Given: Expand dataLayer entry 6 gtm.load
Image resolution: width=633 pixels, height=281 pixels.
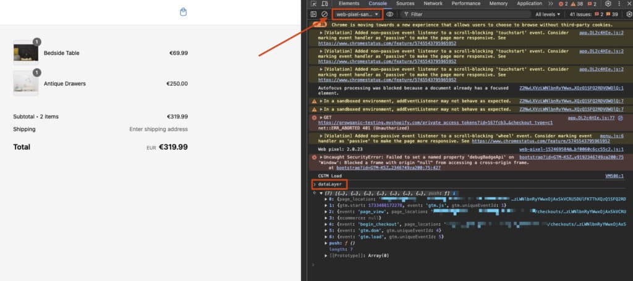Looking at the screenshot, I should tap(326, 237).
